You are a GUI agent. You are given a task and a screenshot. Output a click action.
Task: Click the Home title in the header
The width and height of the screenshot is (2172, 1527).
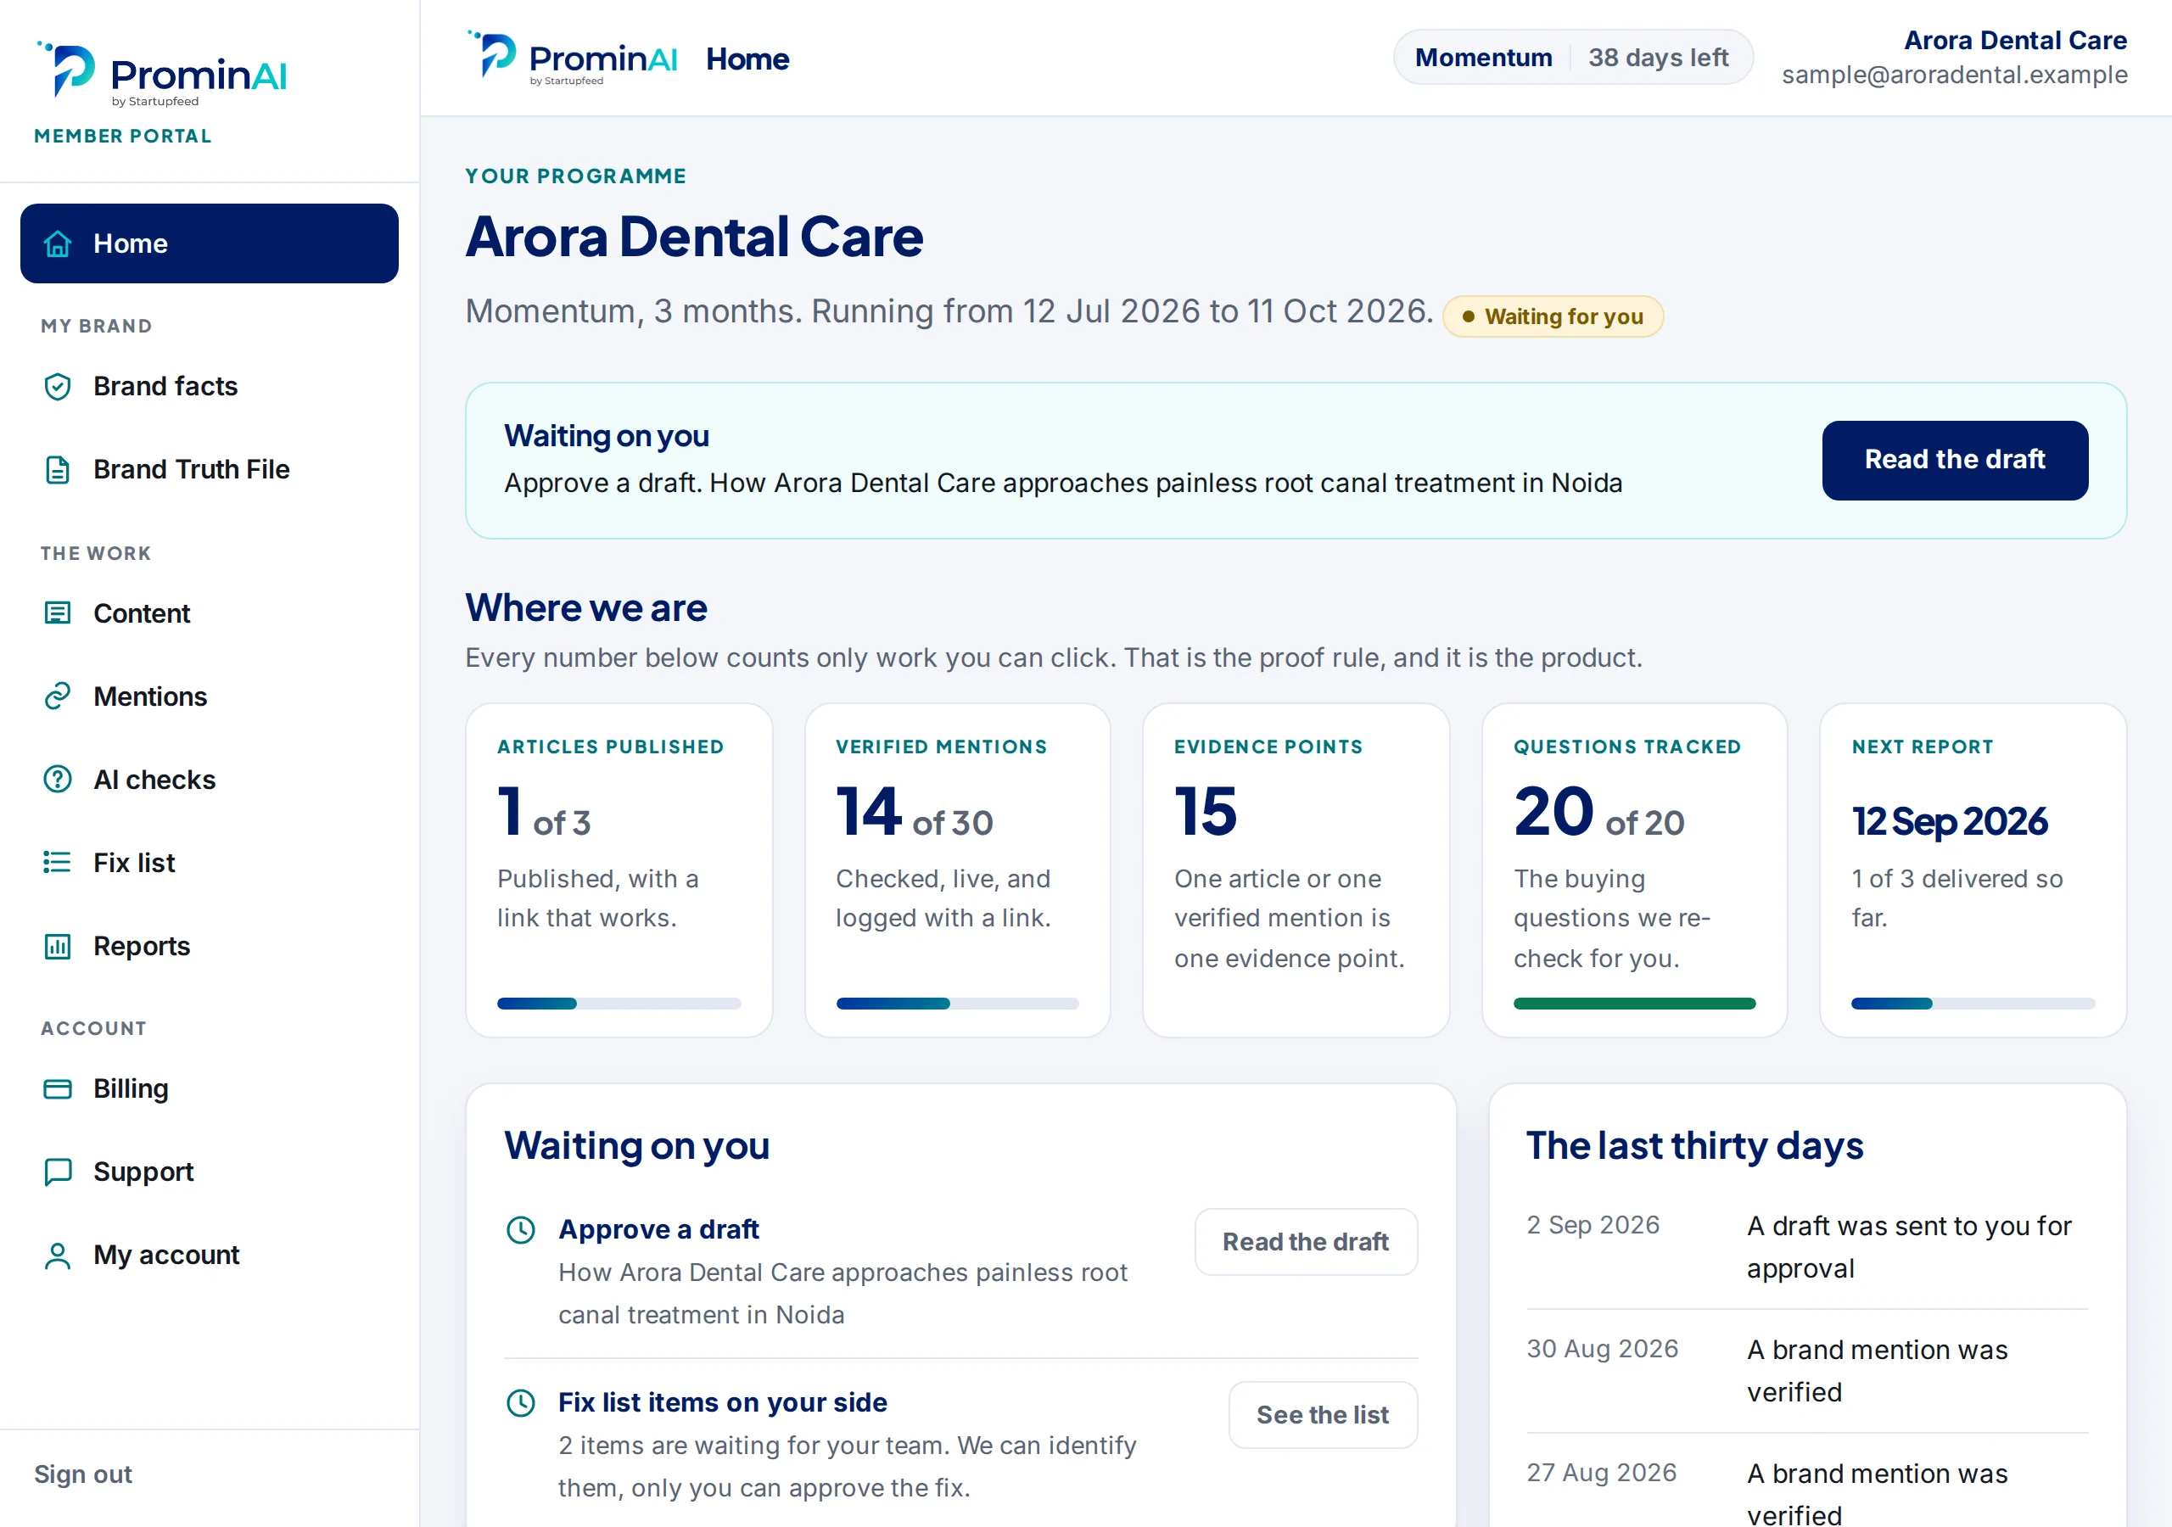[747, 59]
